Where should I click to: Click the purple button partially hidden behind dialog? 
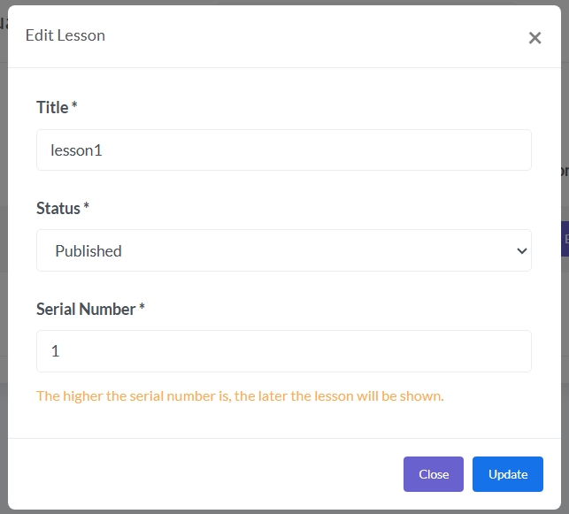click(565, 239)
